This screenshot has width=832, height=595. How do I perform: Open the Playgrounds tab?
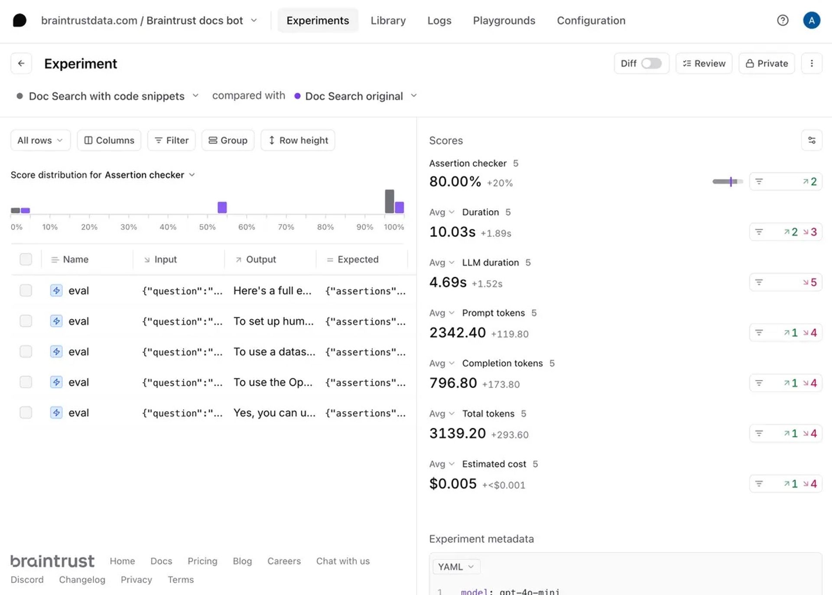pos(504,20)
